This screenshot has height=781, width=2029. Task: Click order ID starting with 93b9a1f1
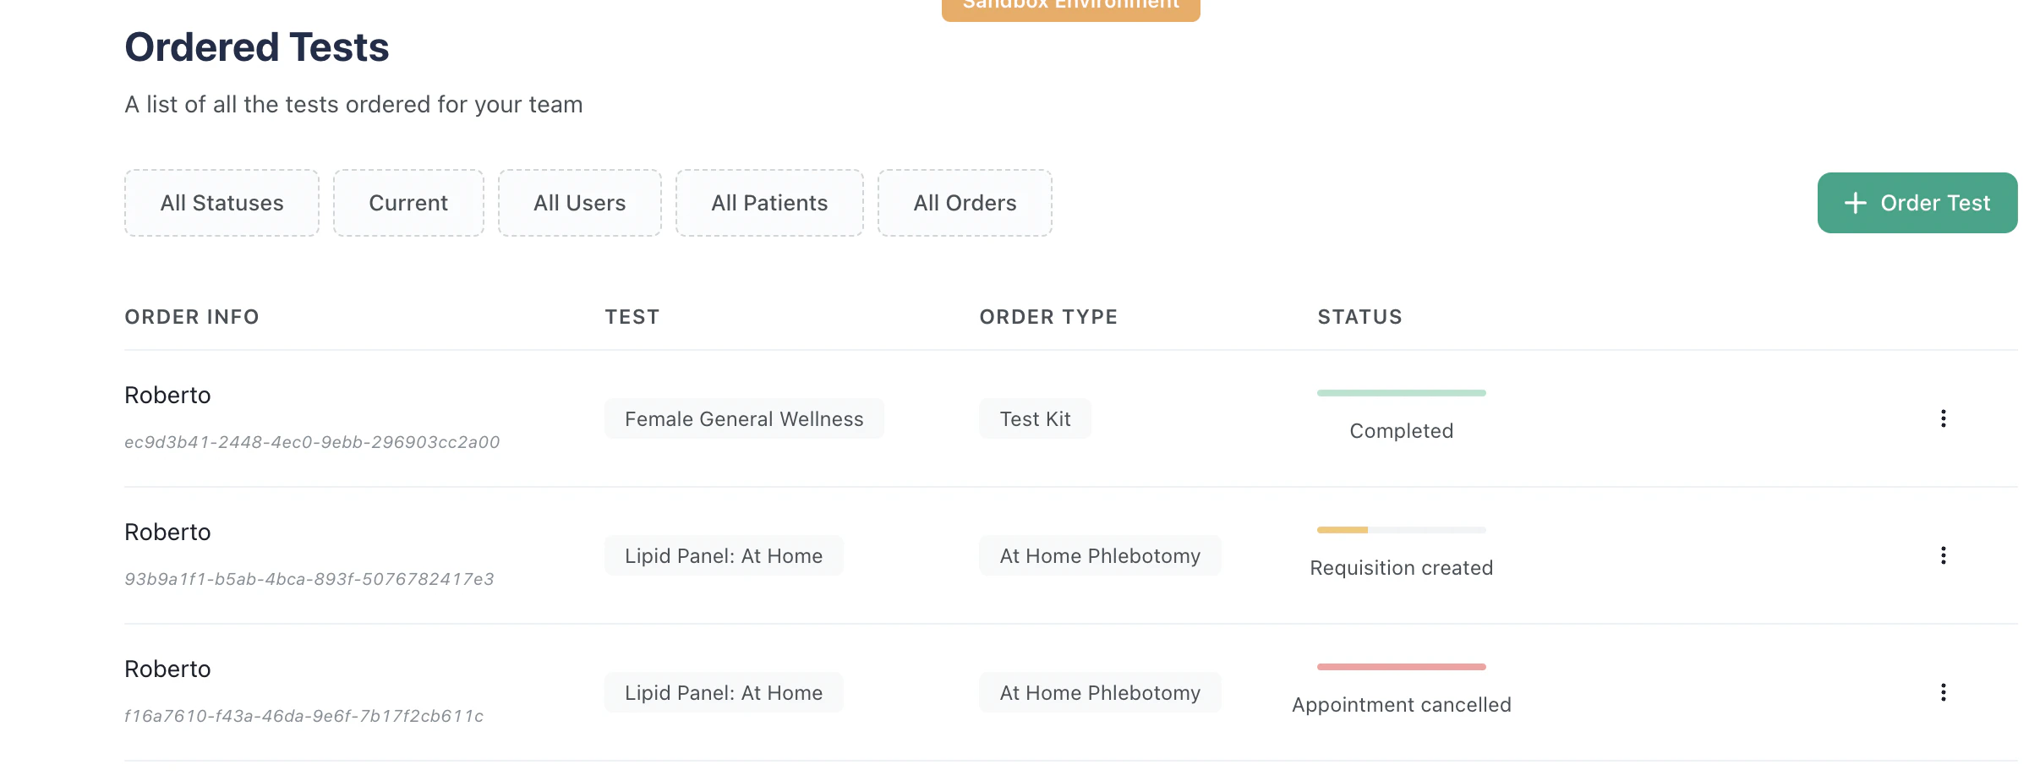pyautogui.click(x=309, y=579)
